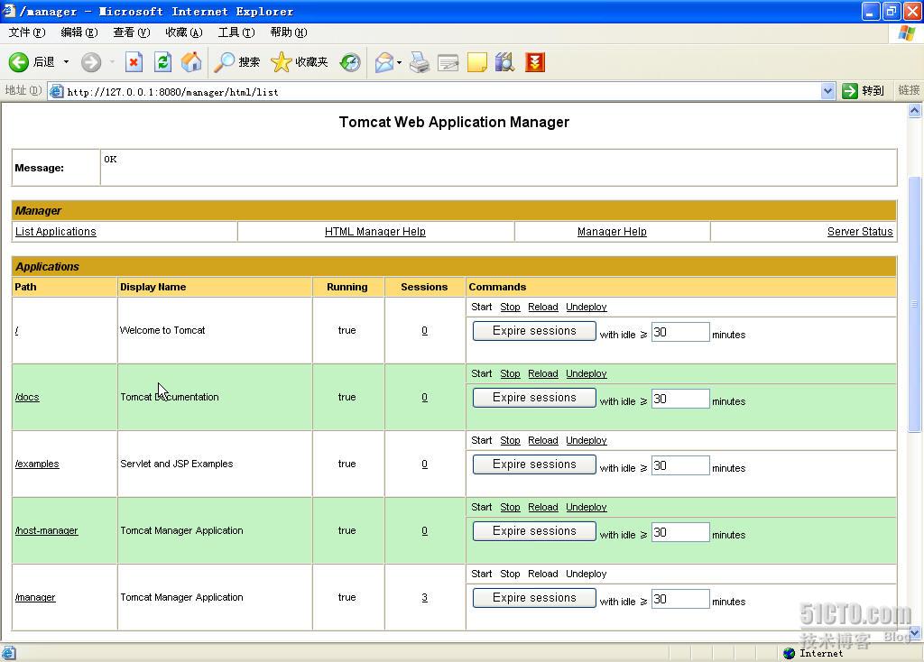The image size is (924, 662).
Task: Click the Back (后退) arrow icon
Action: click(x=18, y=62)
